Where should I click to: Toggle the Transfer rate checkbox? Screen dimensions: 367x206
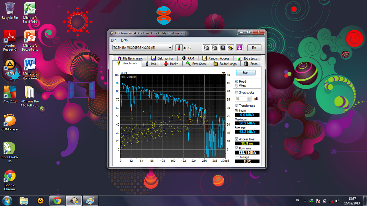point(237,106)
